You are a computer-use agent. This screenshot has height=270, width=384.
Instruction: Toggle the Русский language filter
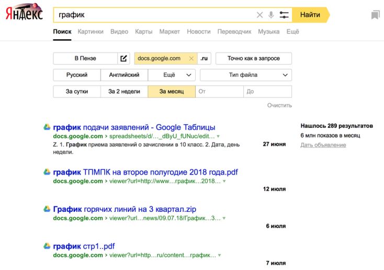tap(77, 75)
